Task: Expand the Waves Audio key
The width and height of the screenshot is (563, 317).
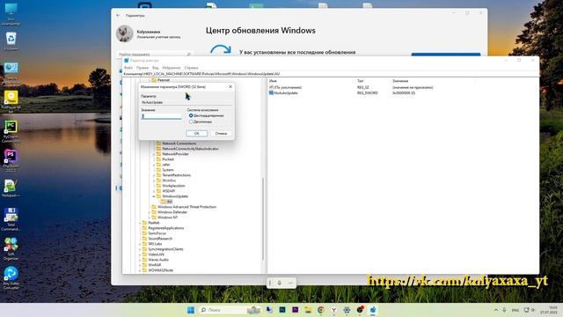Action: click(x=140, y=260)
